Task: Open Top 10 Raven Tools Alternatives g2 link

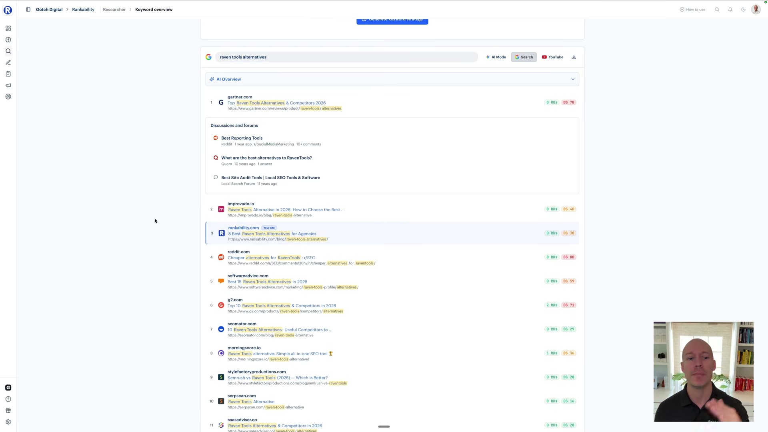Action: tap(282, 306)
